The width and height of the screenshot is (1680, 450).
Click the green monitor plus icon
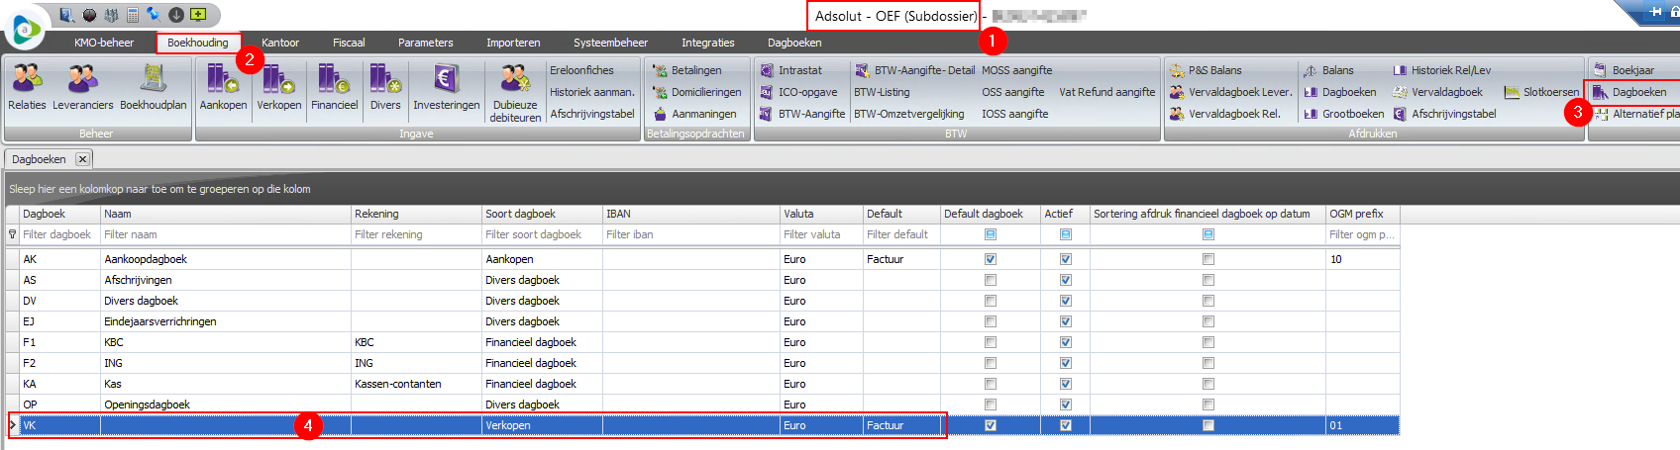[x=198, y=15]
